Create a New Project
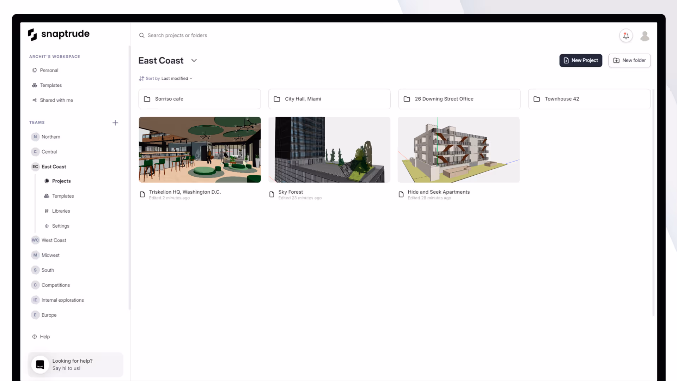677x381 pixels. pos(581,60)
